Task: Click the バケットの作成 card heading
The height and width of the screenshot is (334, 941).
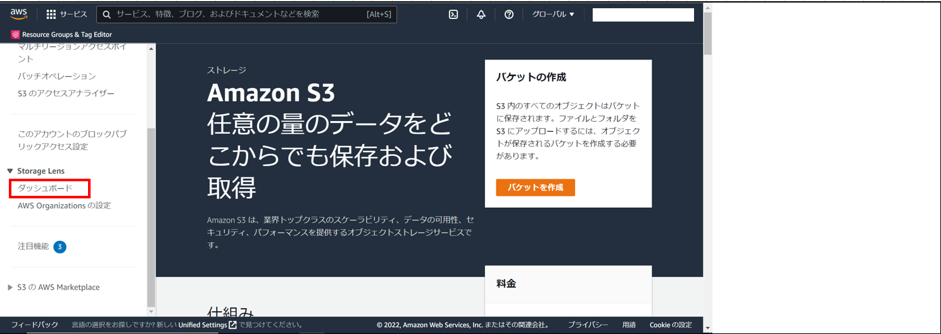Action: [x=531, y=77]
